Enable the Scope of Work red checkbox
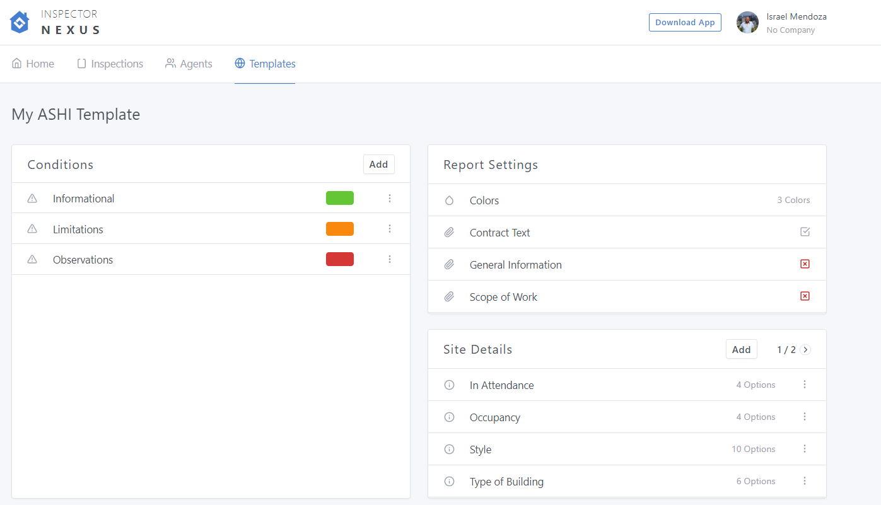The width and height of the screenshot is (881, 505). 805,296
